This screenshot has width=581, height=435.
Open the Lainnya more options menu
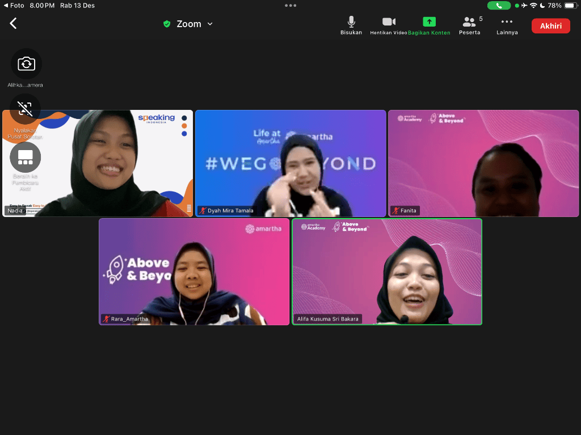[507, 25]
